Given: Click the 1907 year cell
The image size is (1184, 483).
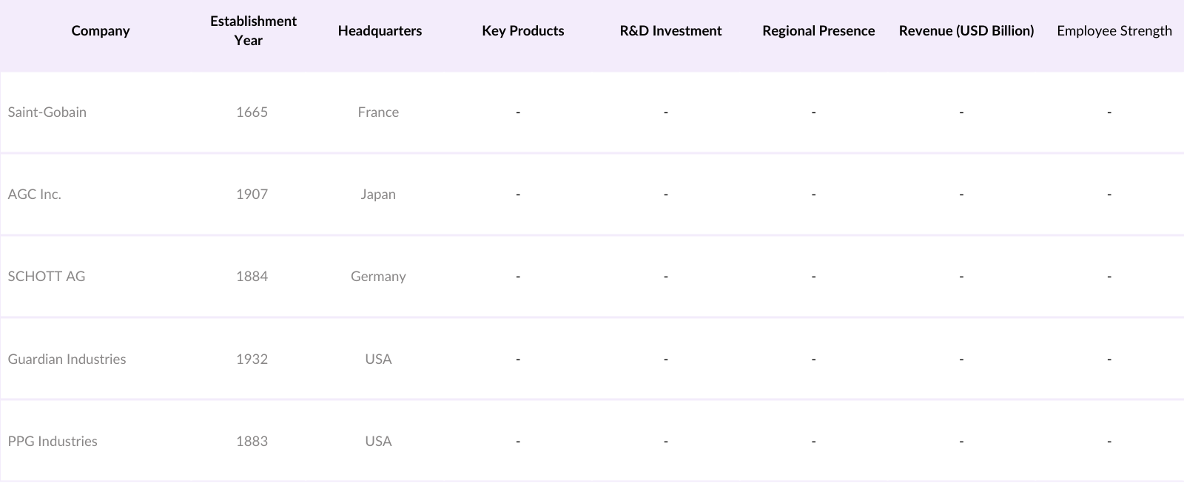Looking at the screenshot, I should tap(252, 195).
